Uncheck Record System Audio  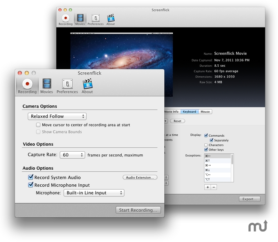click(31, 177)
